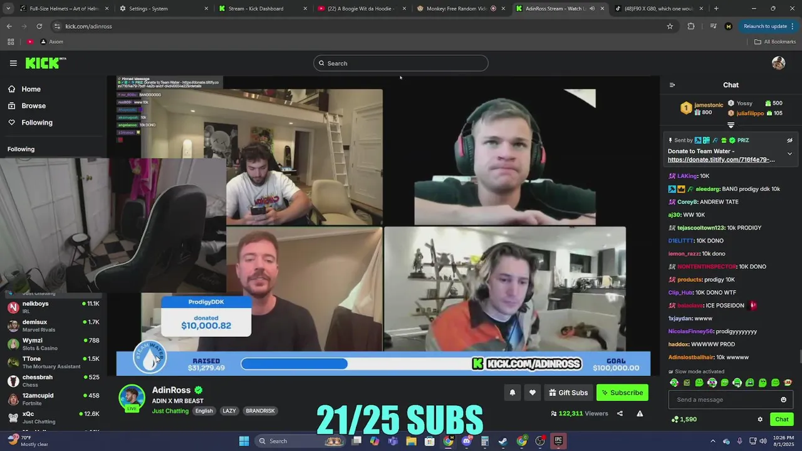Switch to F90 X G80 TikTok tab

tap(658, 9)
